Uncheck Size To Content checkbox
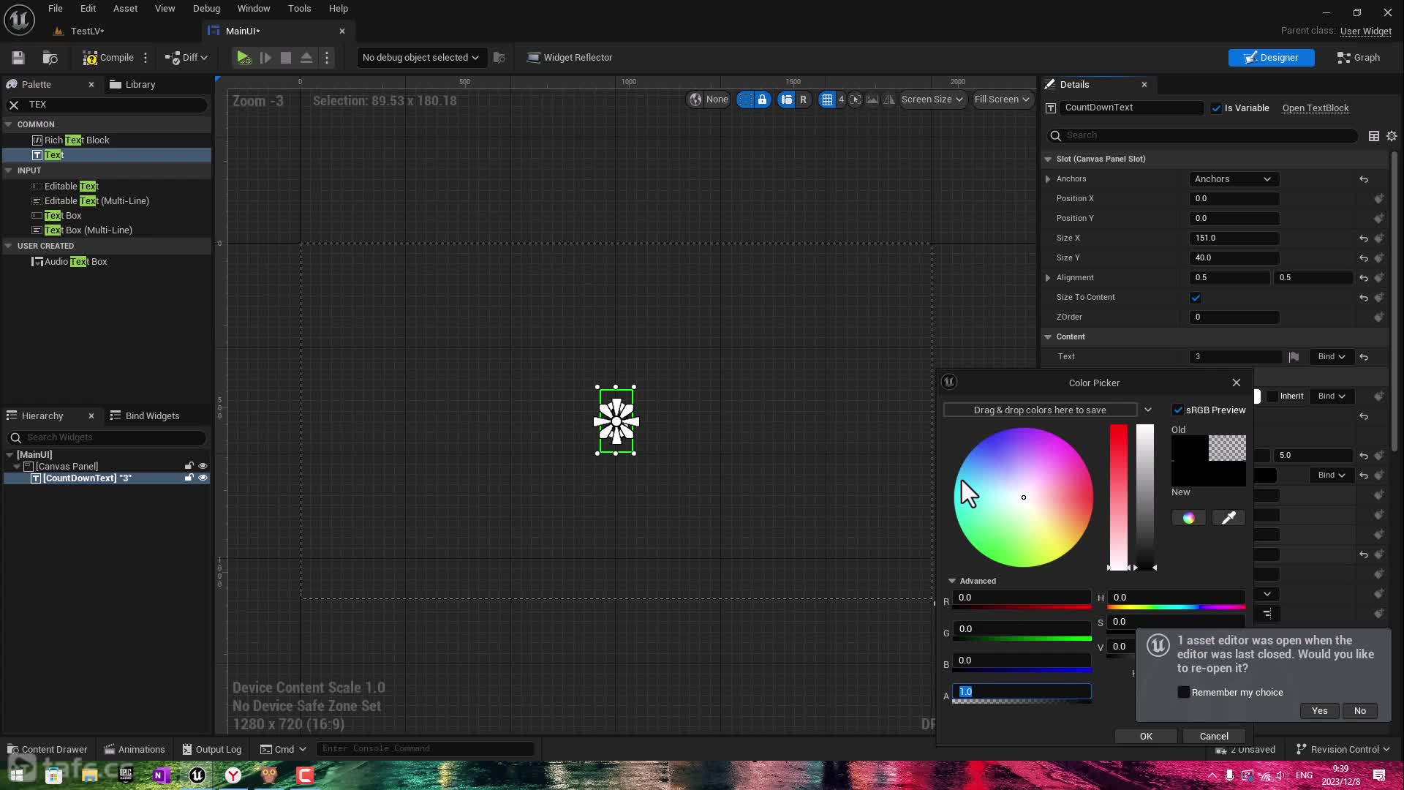Image resolution: width=1404 pixels, height=790 pixels. coord(1196,298)
